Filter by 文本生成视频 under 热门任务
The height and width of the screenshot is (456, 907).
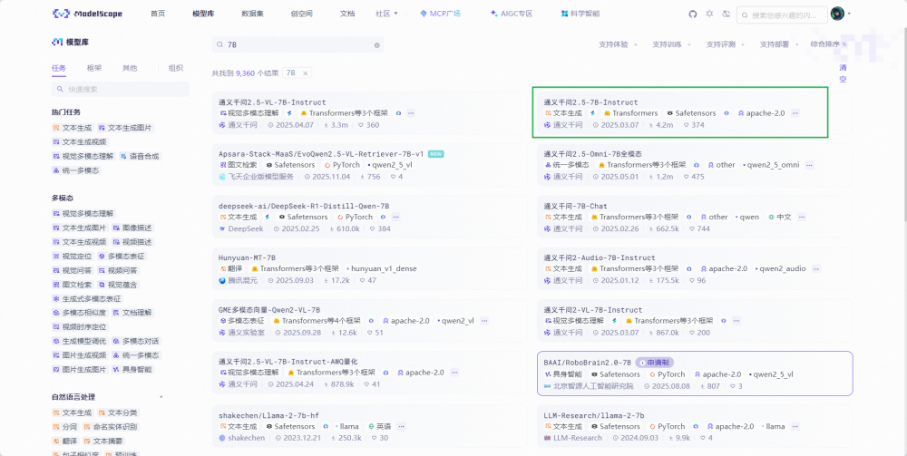click(x=79, y=141)
